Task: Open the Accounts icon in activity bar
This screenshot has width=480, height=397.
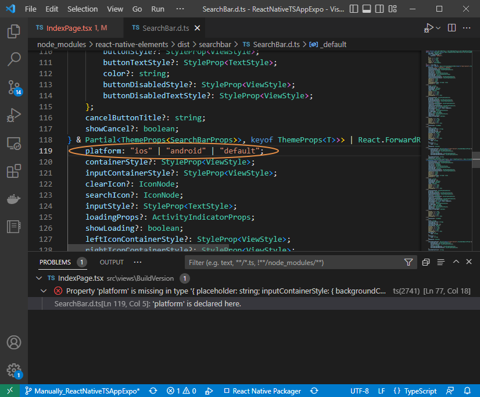Action: click(13, 342)
